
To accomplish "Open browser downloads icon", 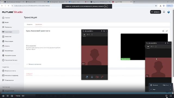I will pyautogui.click(x=160, y=6).
